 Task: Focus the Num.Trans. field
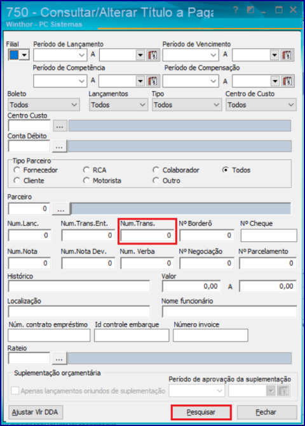pos(147,236)
